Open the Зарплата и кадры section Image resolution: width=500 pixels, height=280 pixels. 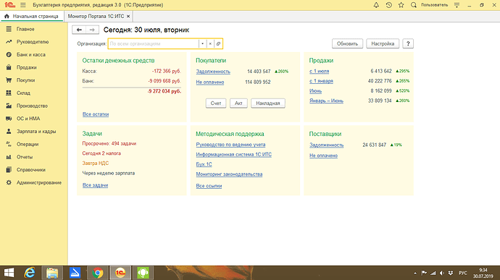(x=36, y=131)
